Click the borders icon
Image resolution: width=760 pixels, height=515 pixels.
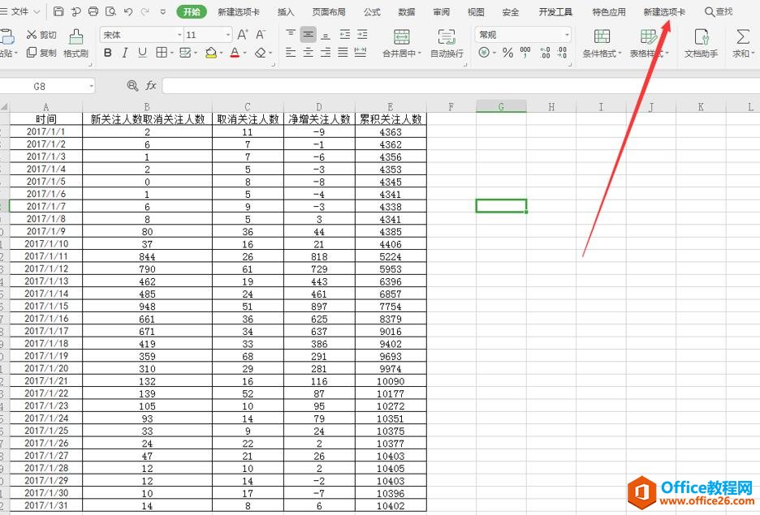[x=162, y=53]
